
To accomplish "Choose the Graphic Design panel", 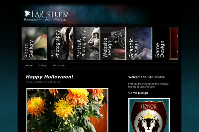I will 139,44.
